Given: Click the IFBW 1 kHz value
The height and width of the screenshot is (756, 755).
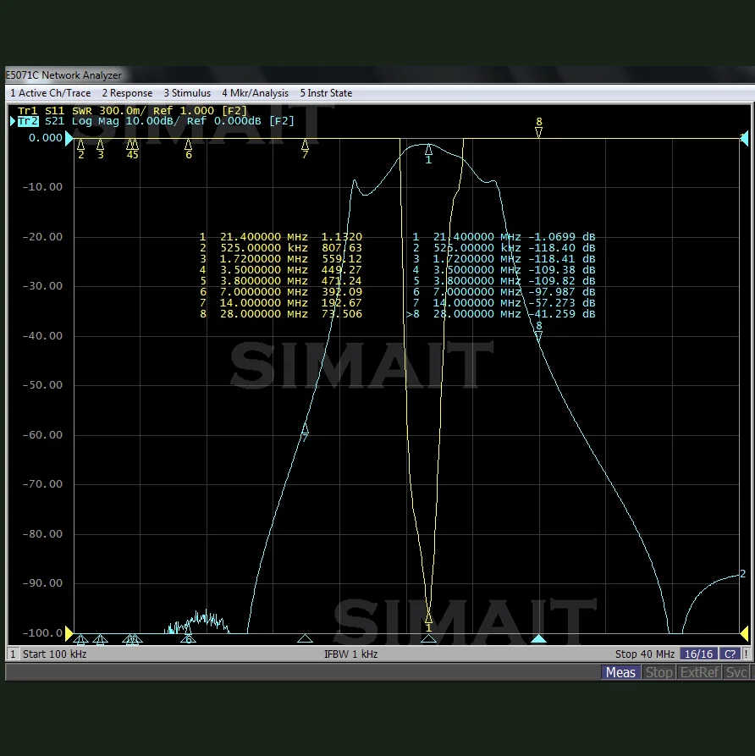Looking at the screenshot, I should [350, 654].
